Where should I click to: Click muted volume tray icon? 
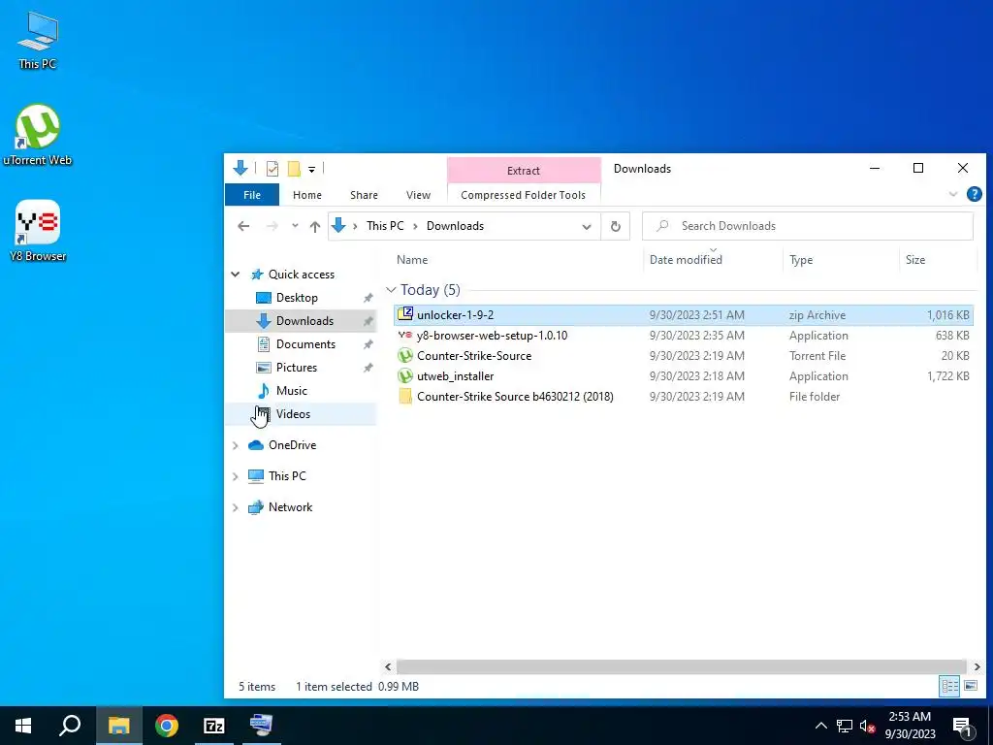[868, 726]
